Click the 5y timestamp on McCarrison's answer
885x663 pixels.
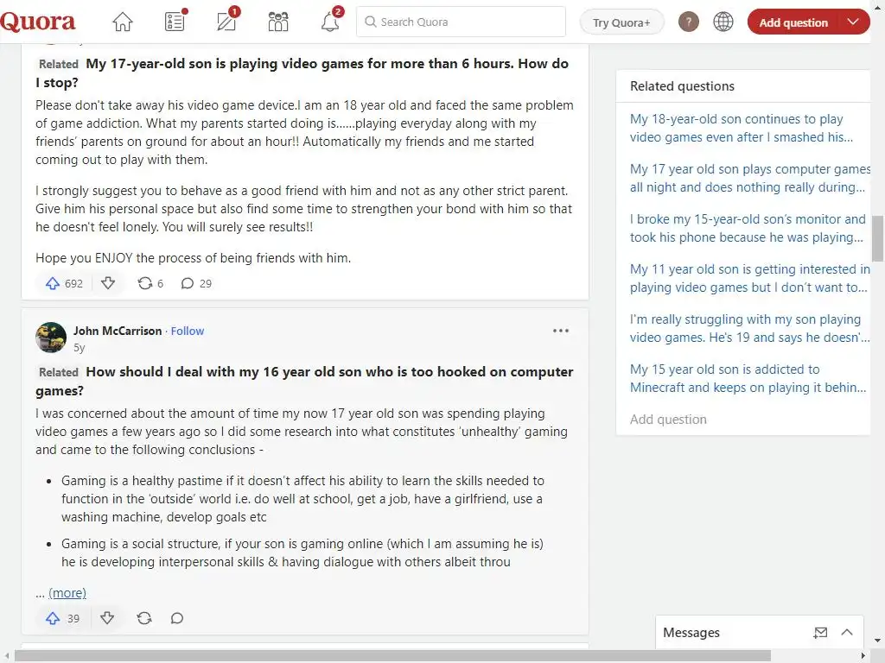pos(79,347)
